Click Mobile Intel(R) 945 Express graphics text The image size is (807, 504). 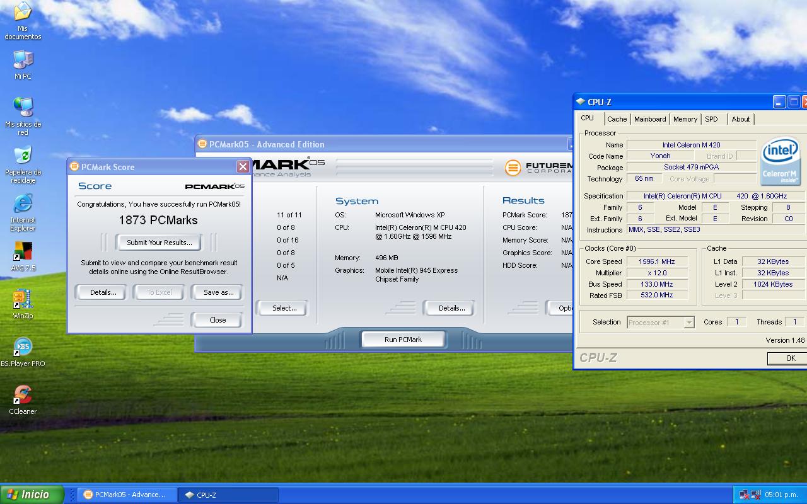(x=417, y=275)
